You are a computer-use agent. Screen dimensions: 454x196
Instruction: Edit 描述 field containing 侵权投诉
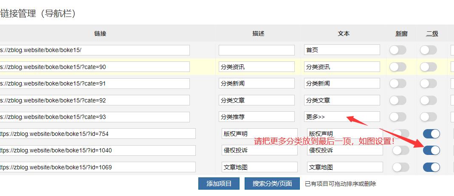pyautogui.click(x=259, y=150)
